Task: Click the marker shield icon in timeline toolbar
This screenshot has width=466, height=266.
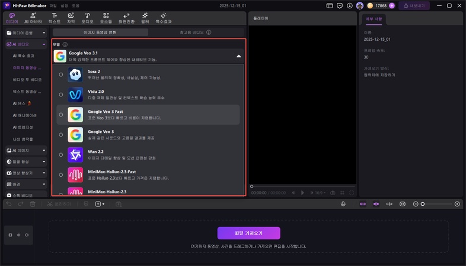Action: click(x=86, y=204)
